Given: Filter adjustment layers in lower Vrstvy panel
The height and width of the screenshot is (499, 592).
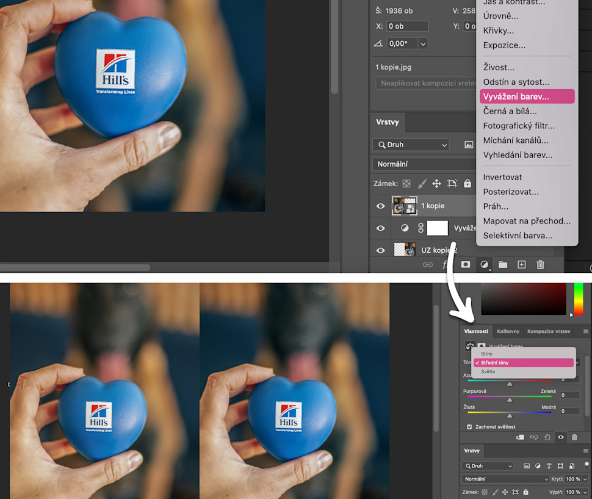Looking at the screenshot, I should pyautogui.click(x=538, y=466).
